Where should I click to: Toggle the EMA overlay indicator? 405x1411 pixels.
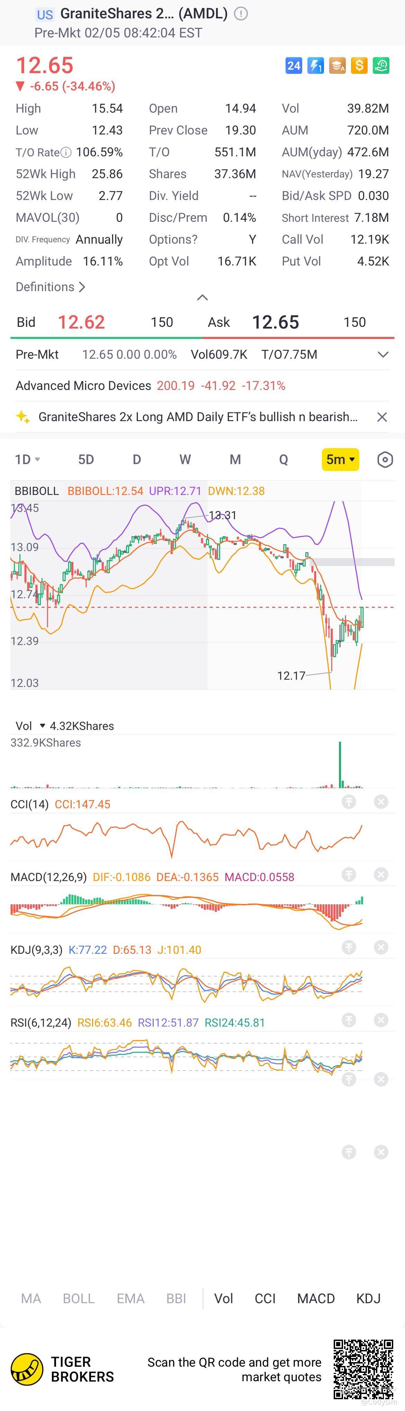131,1298
